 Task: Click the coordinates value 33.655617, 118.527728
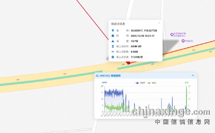point(144,30)
